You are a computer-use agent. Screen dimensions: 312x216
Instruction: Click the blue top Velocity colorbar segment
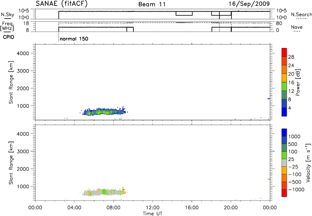284,133
